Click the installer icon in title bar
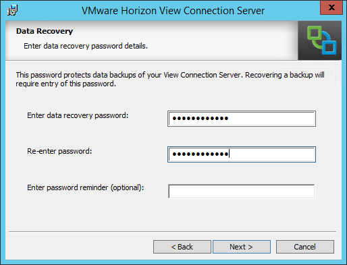Image resolution: width=347 pixels, height=265 pixels. click(x=12, y=10)
